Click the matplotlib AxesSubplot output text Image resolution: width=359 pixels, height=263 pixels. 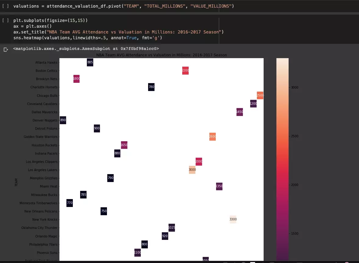[86, 48]
